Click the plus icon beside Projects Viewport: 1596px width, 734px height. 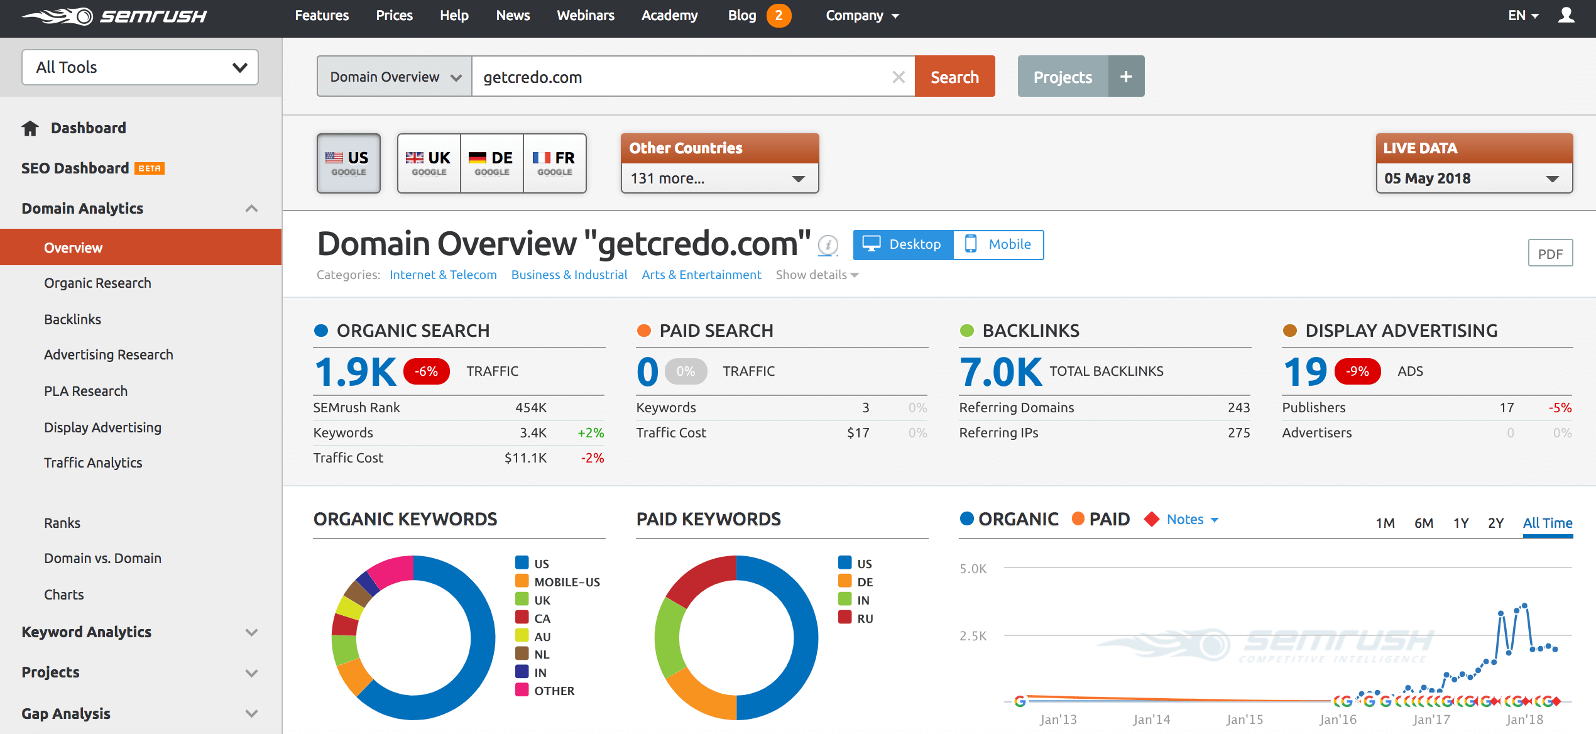pos(1126,77)
